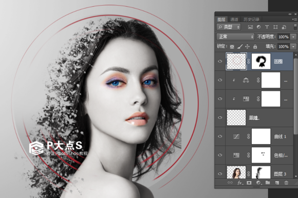Filter by shape layer icon
Viewport: 298px width, 198px height.
275,27
